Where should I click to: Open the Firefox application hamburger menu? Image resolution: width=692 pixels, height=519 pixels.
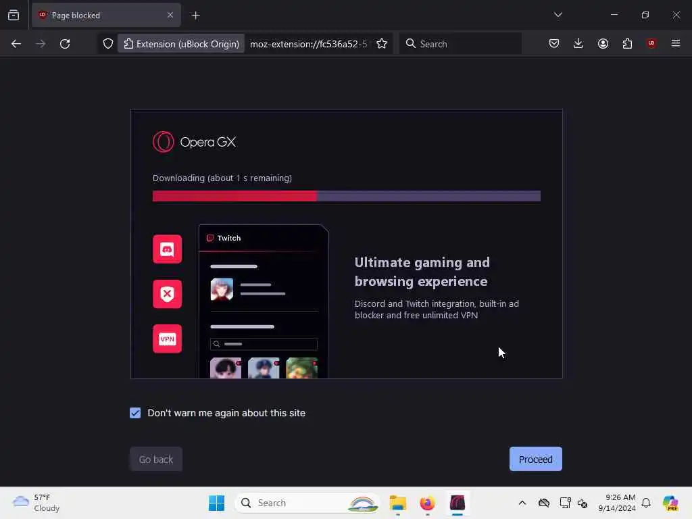pyautogui.click(x=676, y=43)
